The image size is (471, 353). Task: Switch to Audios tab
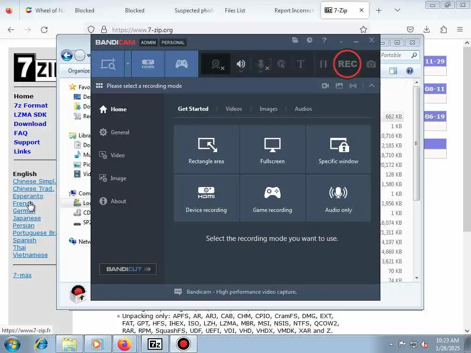[x=304, y=109]
